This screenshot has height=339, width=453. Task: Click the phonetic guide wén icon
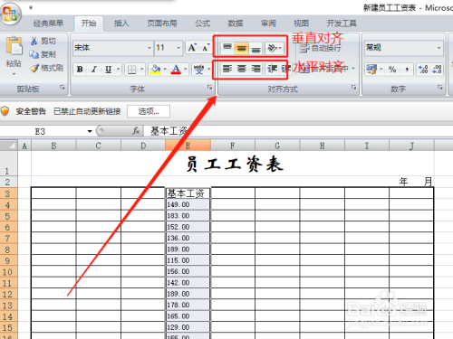coord(198,70)
